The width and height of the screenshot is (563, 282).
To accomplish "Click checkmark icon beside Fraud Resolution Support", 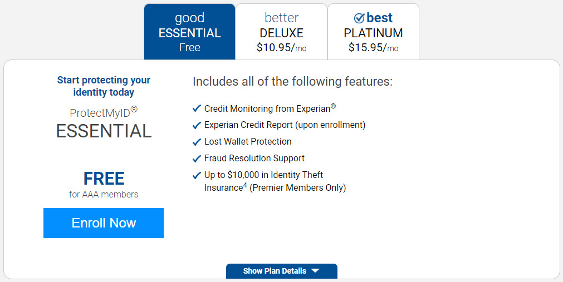I will (197, 158).
